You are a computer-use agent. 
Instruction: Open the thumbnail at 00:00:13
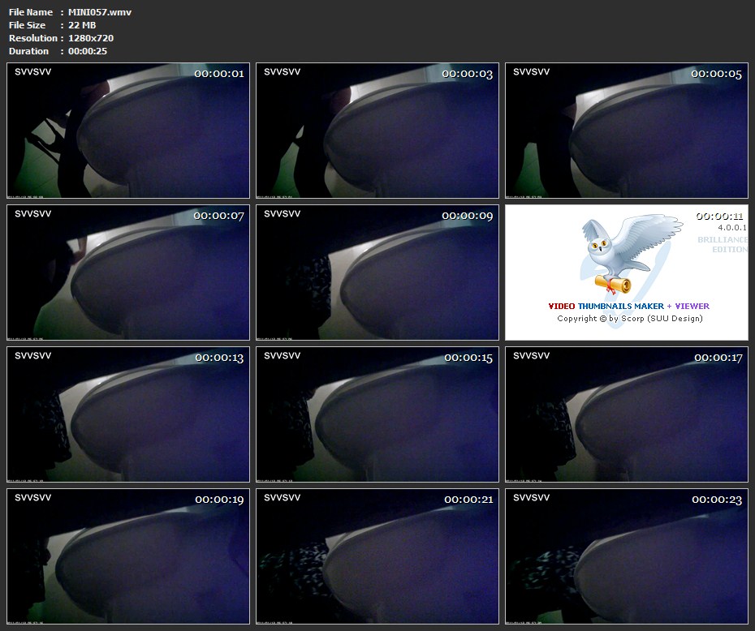[128, 414]
